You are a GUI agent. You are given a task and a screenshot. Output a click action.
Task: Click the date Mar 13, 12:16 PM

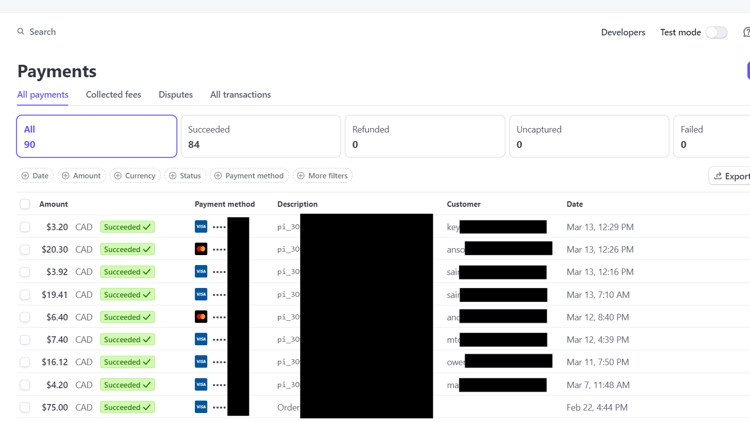click(x=600, y=272)
